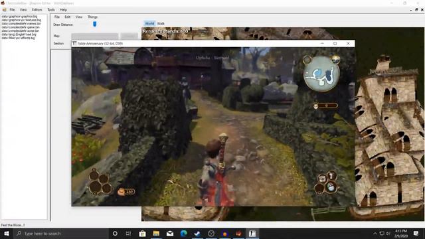This screenshot has height=239, width=425.
Task: Select the effects.big file entry
Action: tap(18, 38)
